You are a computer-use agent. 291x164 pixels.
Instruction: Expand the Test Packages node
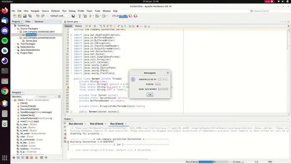pos(15,44)
